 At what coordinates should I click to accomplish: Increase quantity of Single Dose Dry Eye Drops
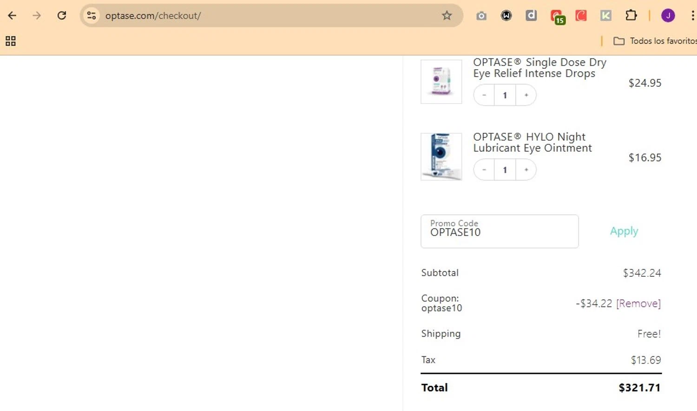526,95
